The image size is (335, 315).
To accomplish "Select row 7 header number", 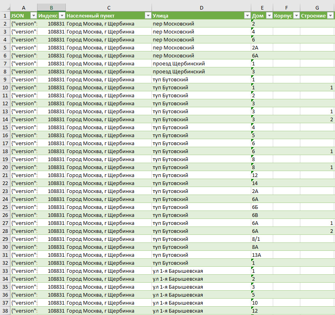I will pos(5,63).
